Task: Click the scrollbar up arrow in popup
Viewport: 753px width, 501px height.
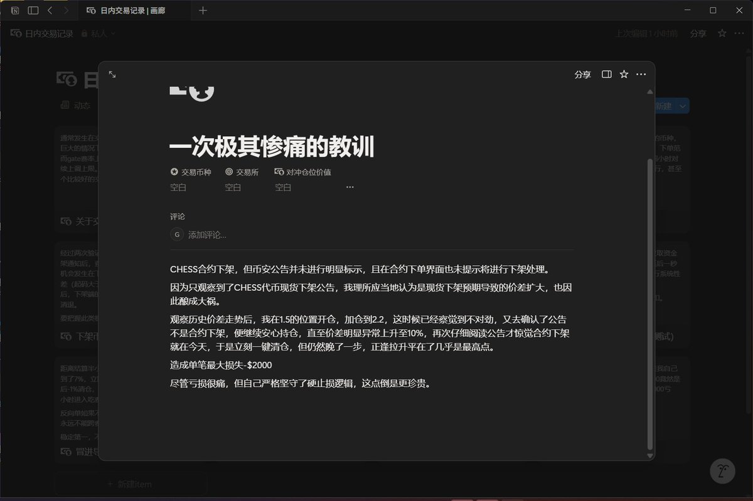Action: click(649, 92)
